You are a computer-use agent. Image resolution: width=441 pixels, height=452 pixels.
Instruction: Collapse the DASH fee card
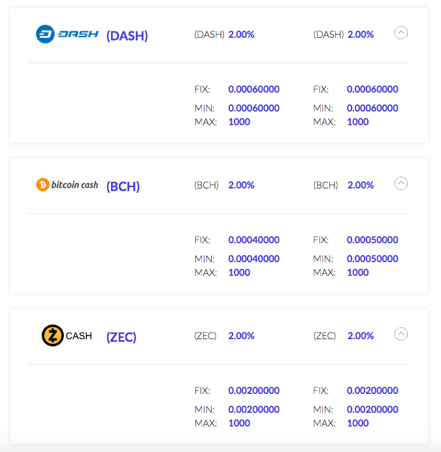point(402,33)
